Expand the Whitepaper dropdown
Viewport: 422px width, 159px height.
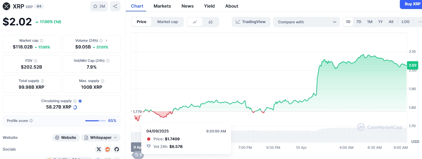click(101, 138)
